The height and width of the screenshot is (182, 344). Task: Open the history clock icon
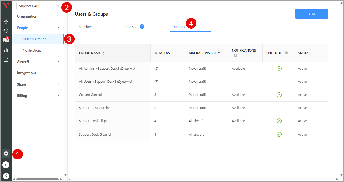[x=6, y=31]
